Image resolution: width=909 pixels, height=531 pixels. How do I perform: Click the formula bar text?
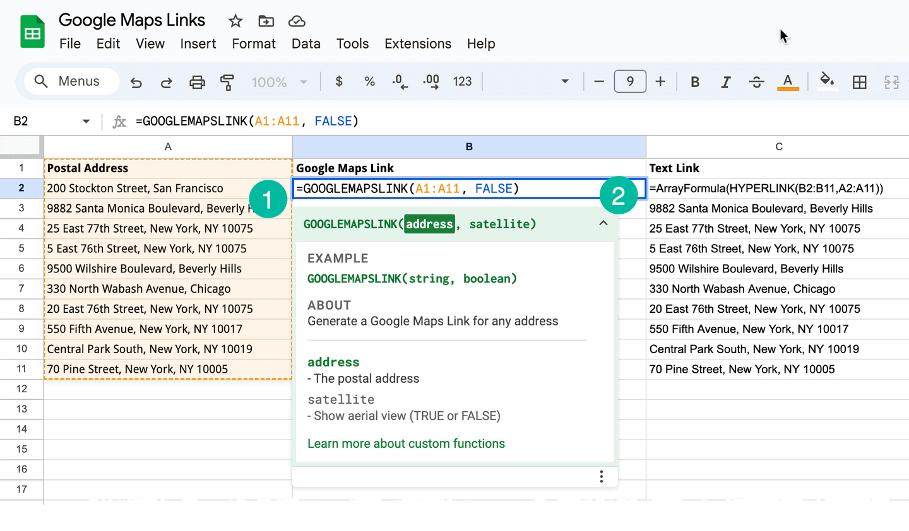click(x=247, y=121)
